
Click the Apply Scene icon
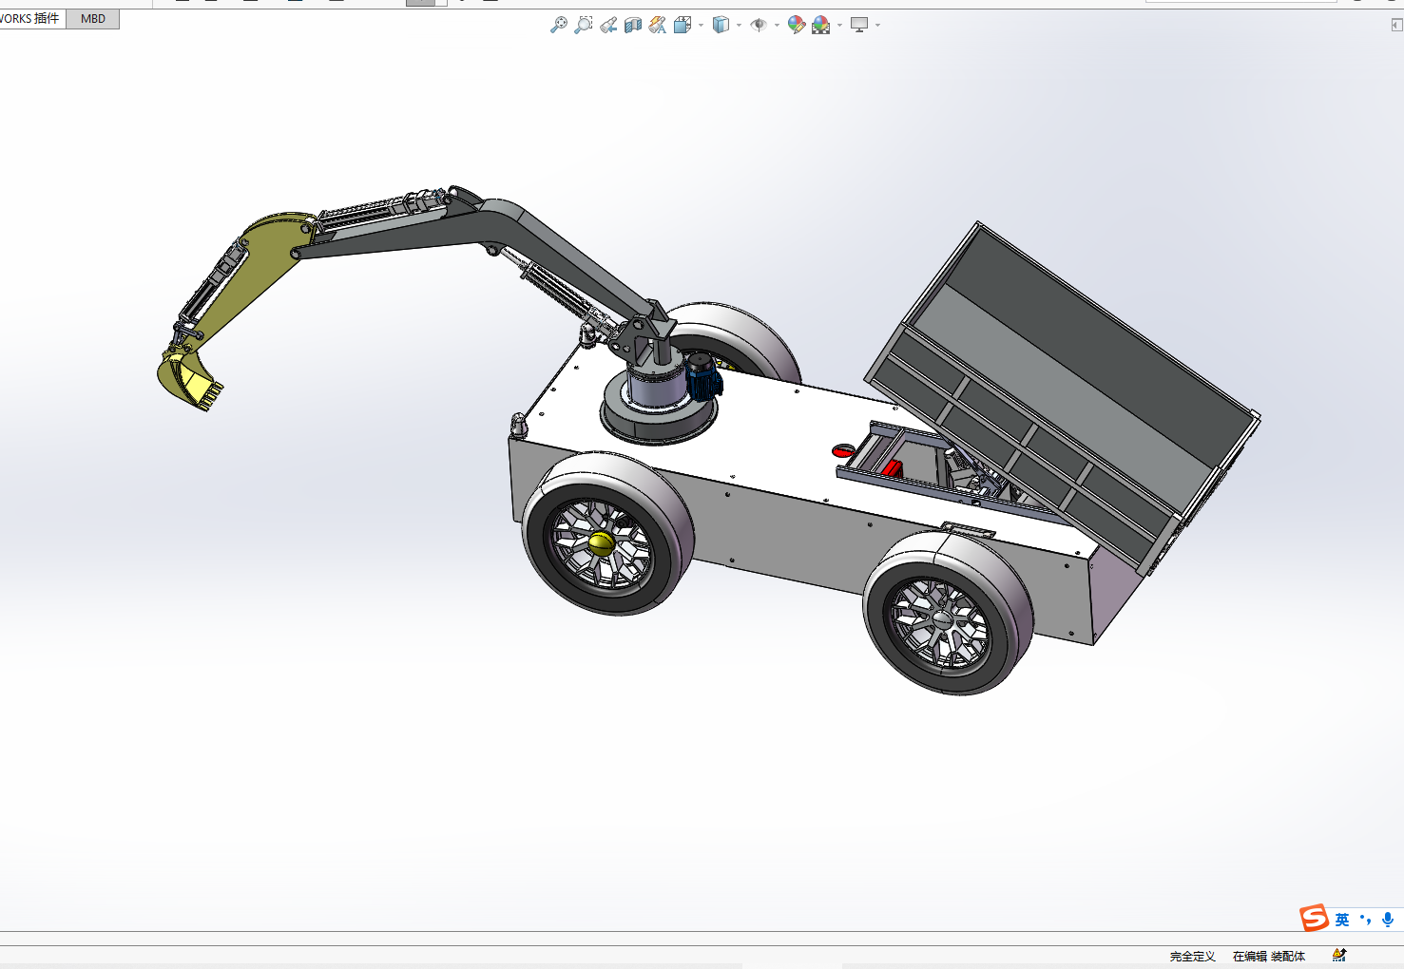click(x=820, y=25)
